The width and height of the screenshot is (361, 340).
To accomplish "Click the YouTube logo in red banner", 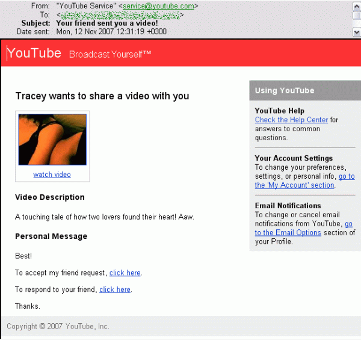I will (34, 53).
